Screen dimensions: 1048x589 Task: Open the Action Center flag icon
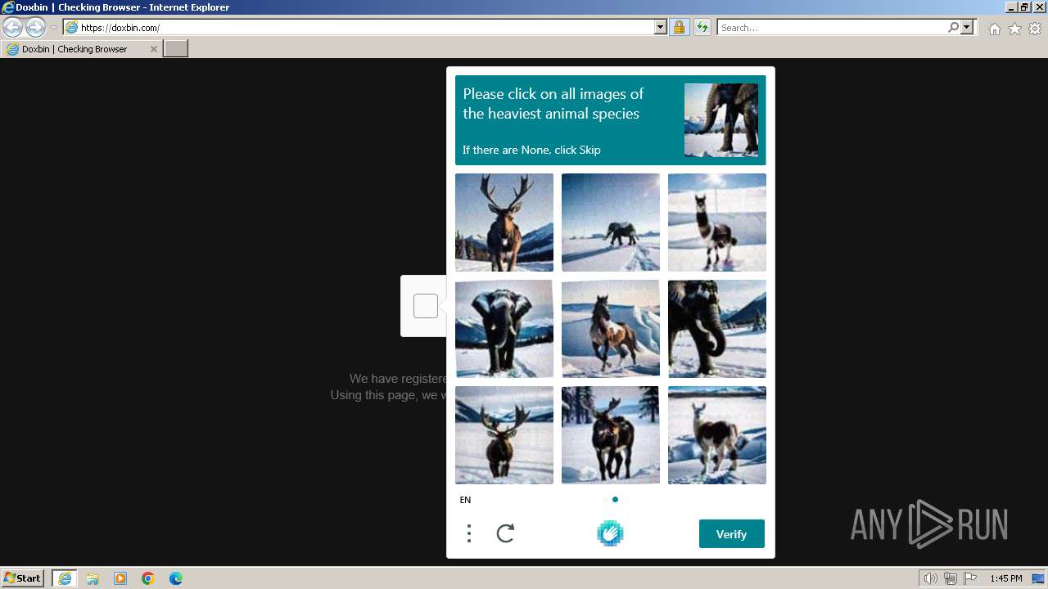click(x=970, y=578)
